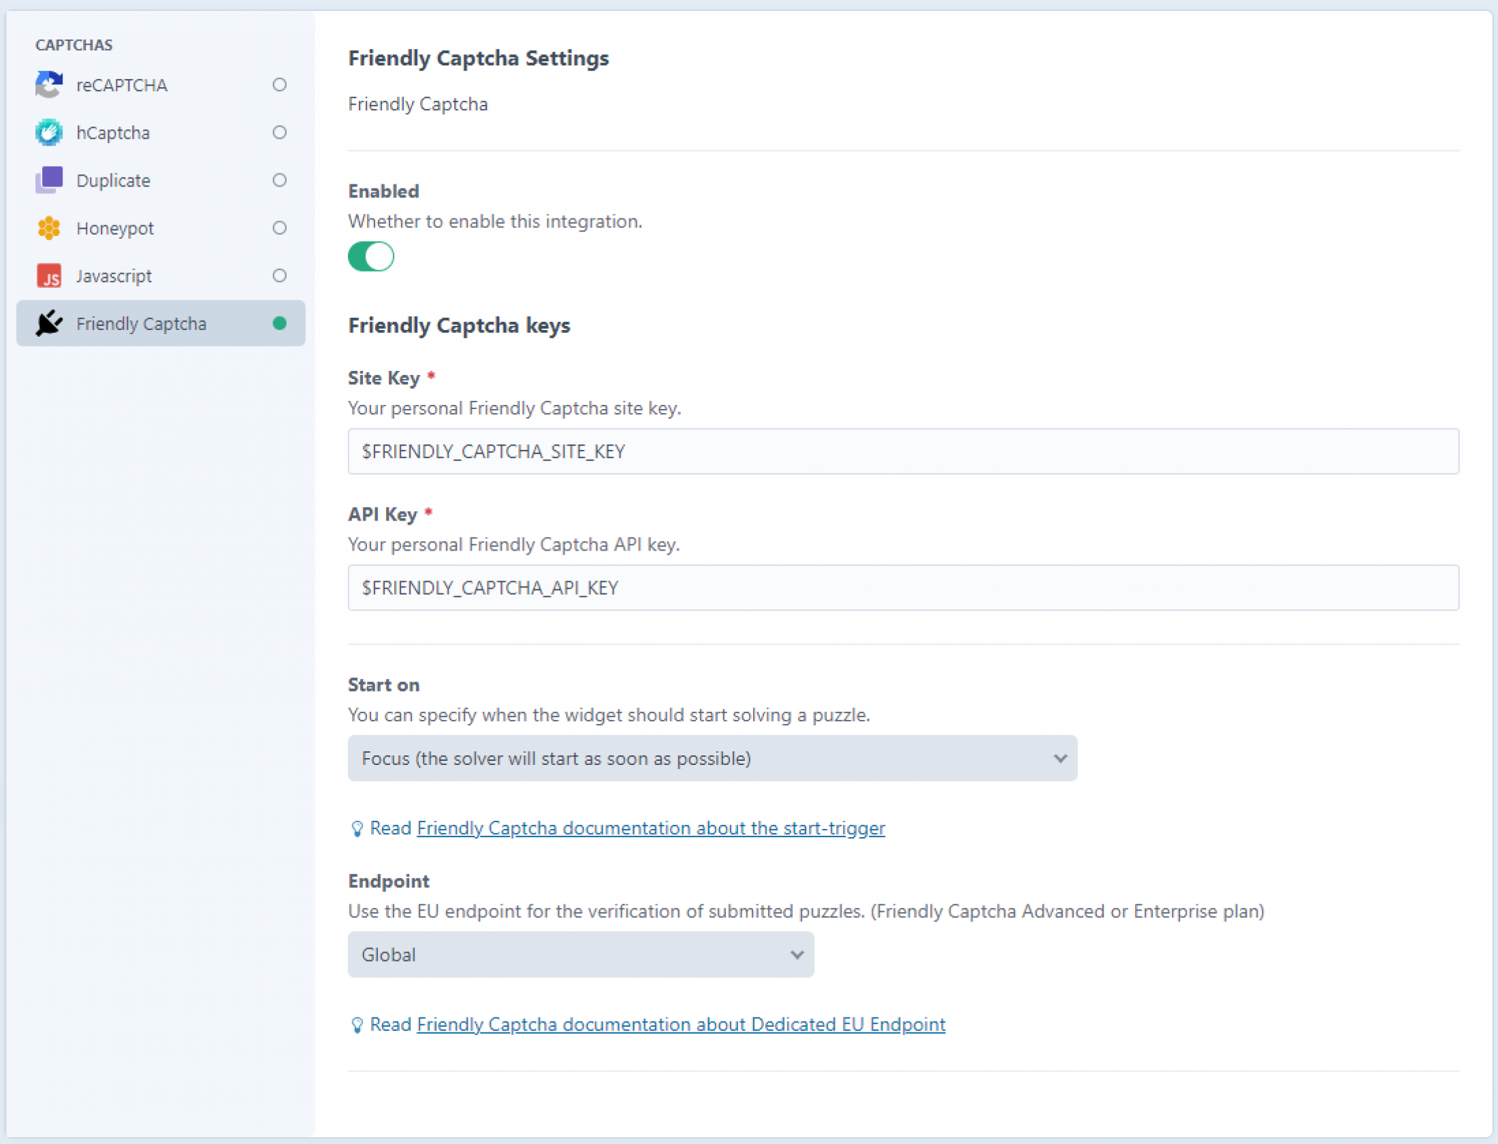Image resolution: width=1498 pixels, height=1144 pixels.
Task: Open the Endpoint Global dropdown
Action: (x=581, y=955)
